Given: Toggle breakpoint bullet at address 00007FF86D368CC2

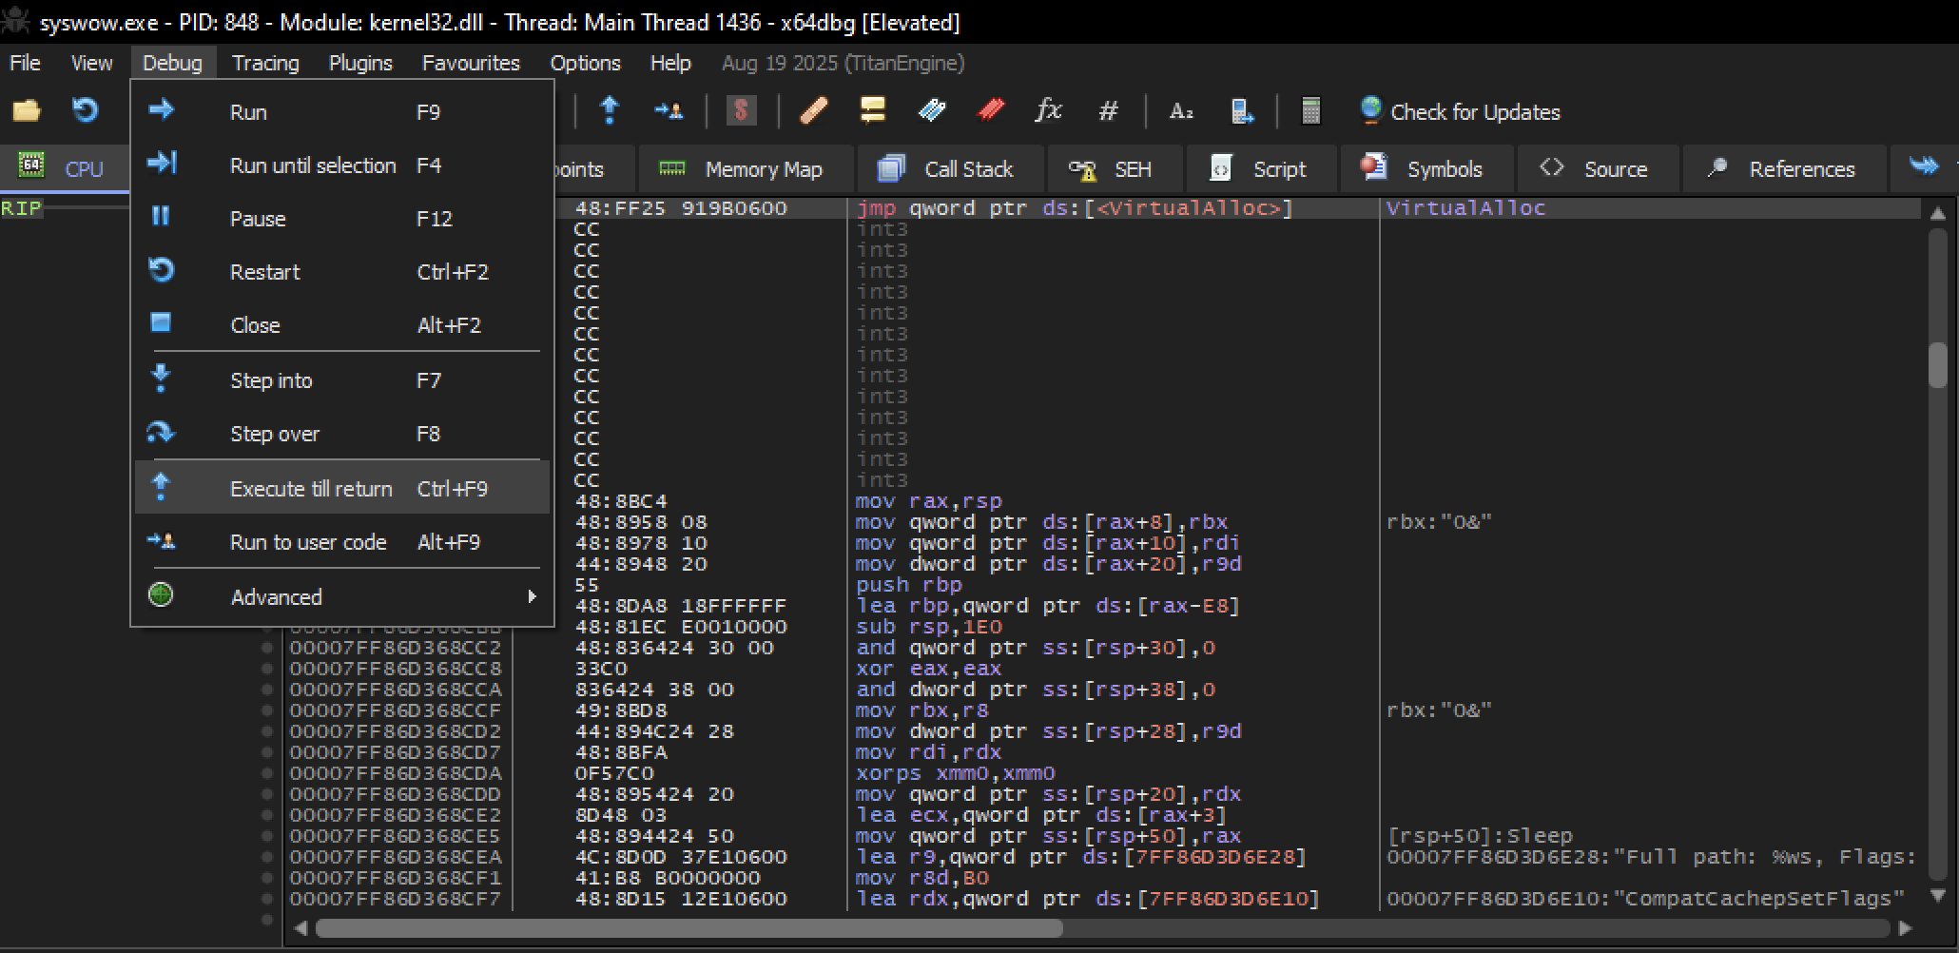Looking at the screenshot, I should [267, 648].
